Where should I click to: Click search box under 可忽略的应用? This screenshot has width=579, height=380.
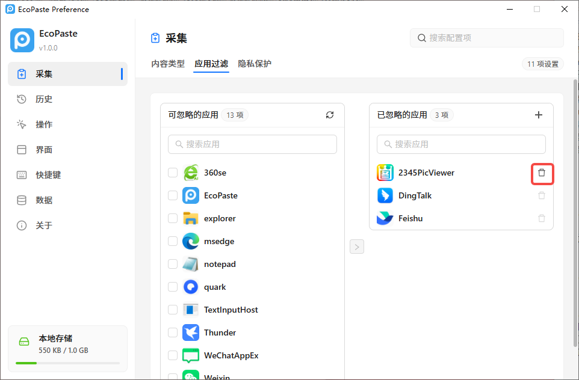252,144
